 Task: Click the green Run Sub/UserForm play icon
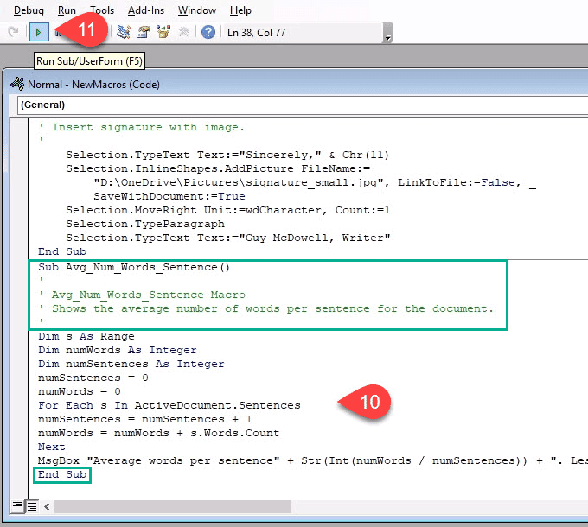(39, 33)
